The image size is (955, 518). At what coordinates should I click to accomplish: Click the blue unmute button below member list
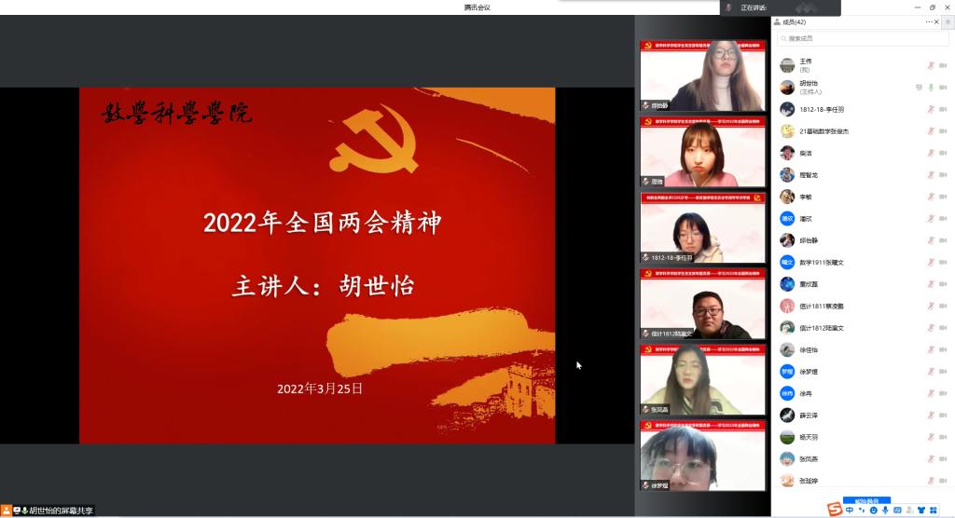[866, 500]
